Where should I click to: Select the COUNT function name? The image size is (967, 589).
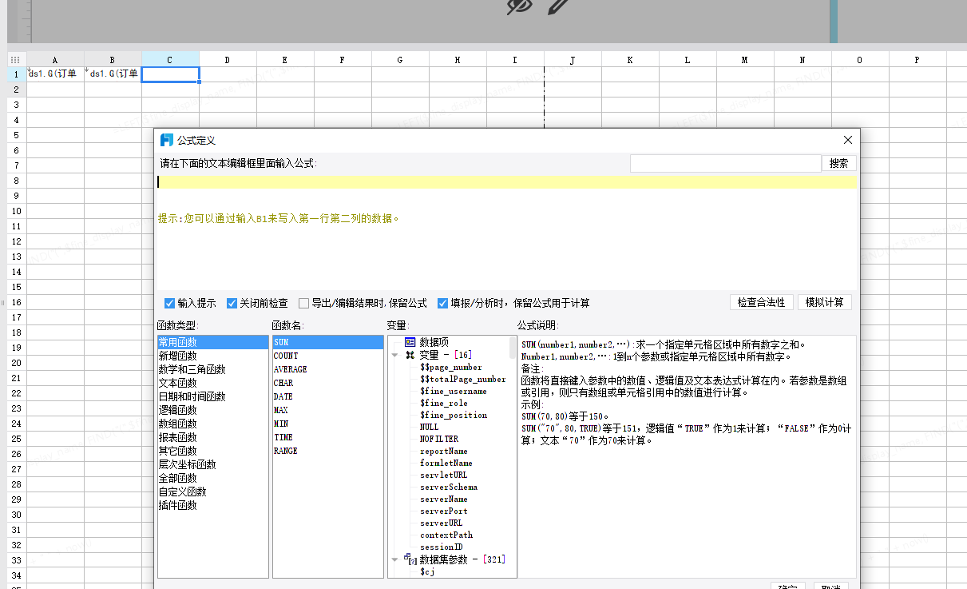(328, 356)
